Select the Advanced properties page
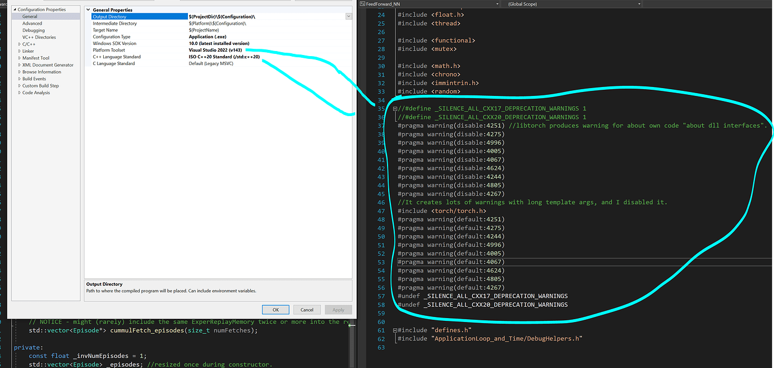The width and height of the screenshot is (774, 368). pyautogui.click(x=31, y=23)
